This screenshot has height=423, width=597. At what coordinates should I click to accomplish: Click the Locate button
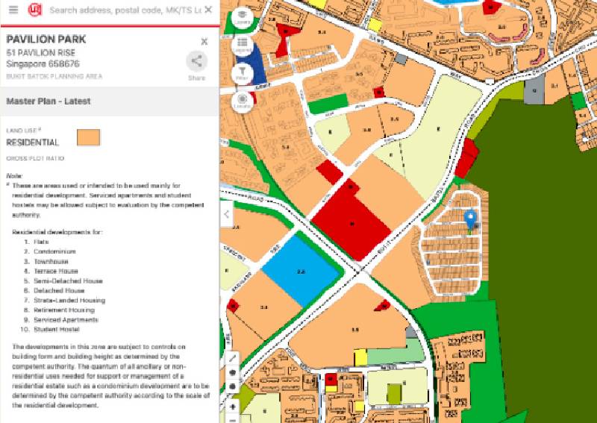click(242, 101)
